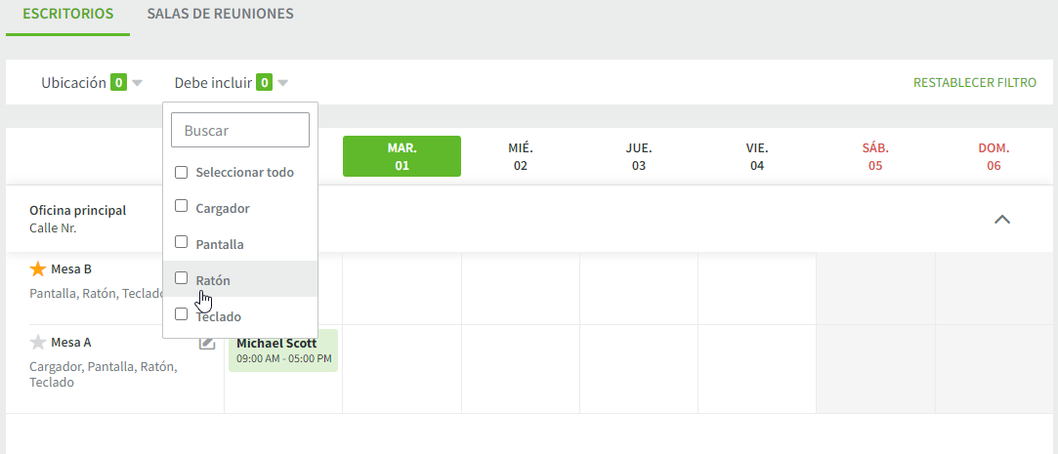This screenshot has height=454, width=1058.
Task: Star Mesa A as favorite
Action: 38,342
